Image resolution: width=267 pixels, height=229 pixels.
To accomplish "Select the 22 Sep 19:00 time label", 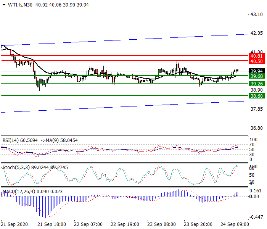I will click(x=125, y=224).
